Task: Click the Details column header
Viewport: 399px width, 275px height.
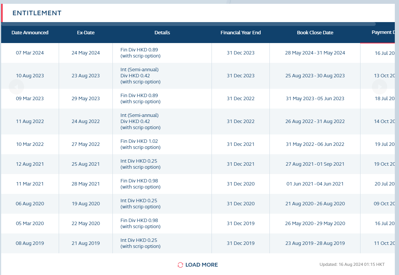Action: (x=162, y=32)
